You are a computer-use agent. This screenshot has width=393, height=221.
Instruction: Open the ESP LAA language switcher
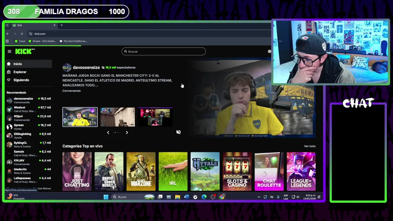coord(286,197)
